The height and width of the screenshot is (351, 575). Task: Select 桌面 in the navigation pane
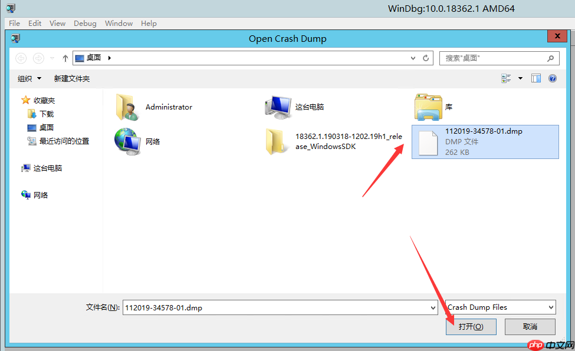click(47, 128)
